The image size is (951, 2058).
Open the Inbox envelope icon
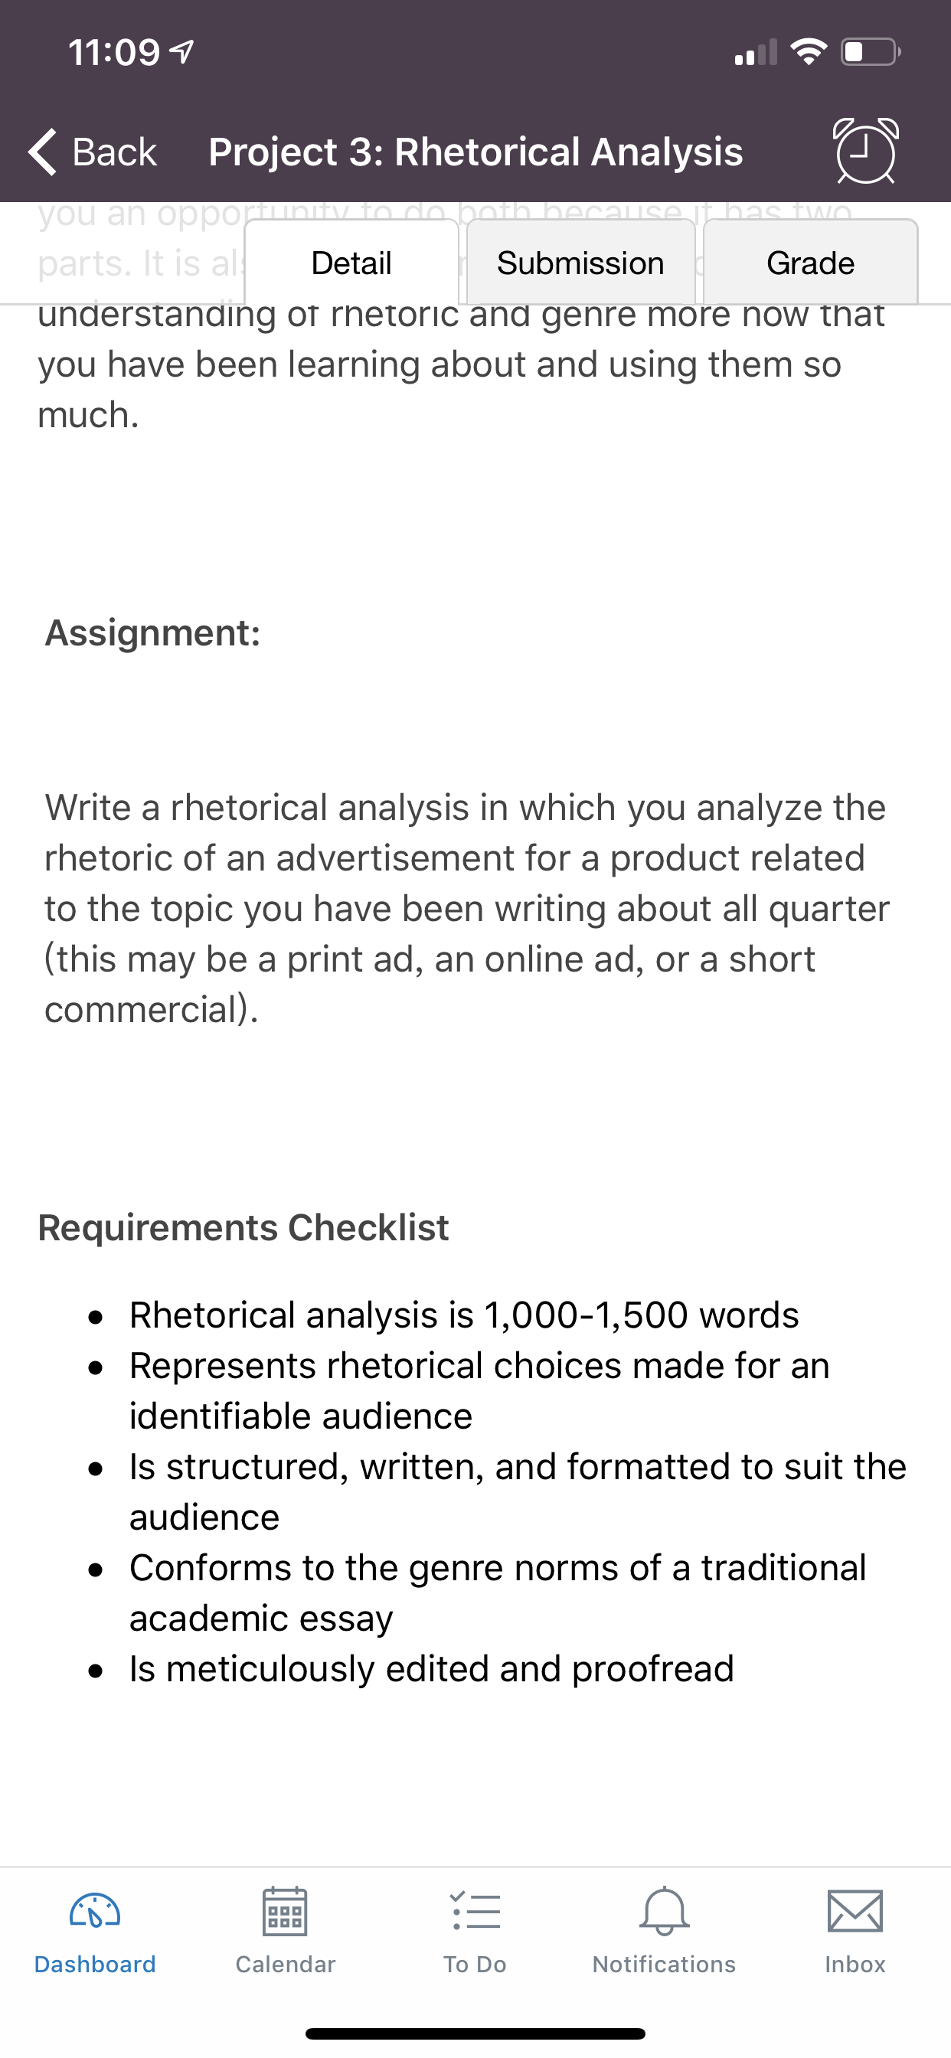pos(855,1912)
